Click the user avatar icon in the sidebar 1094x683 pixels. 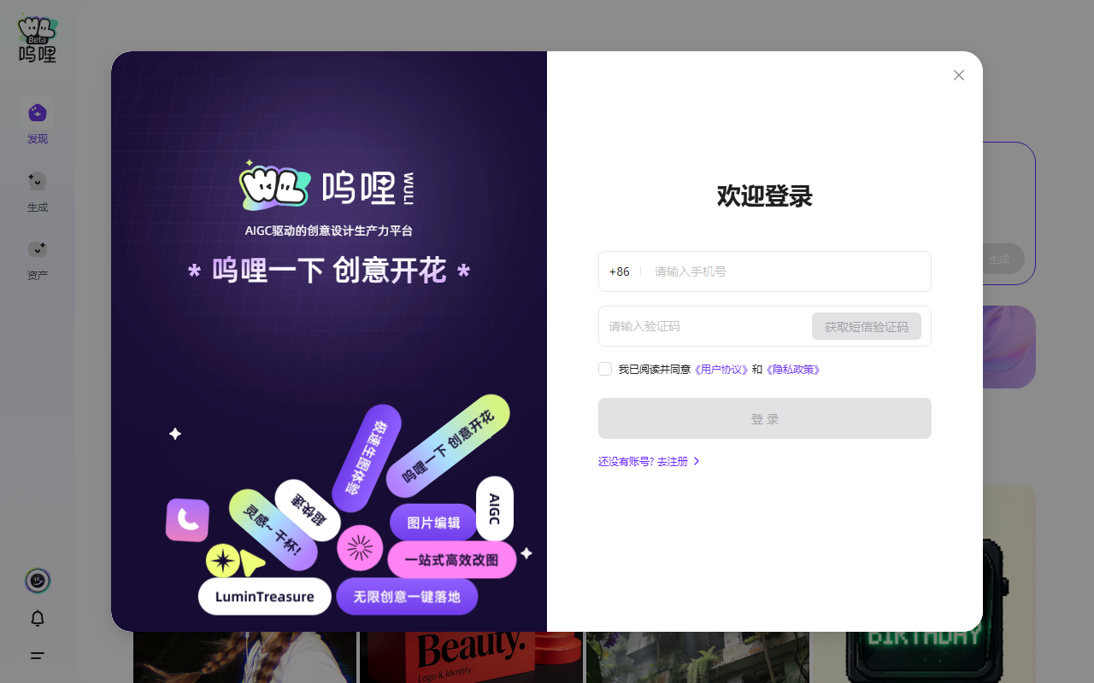(38, 581)
